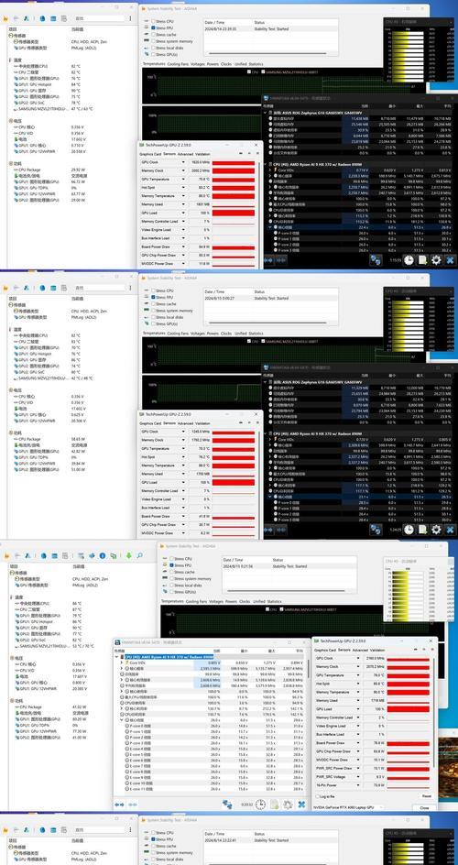Click log sheet icon in HWiNFO toolbar showing 0:20:52
Screen dimensions: 458x865
[x=274, y=805]
